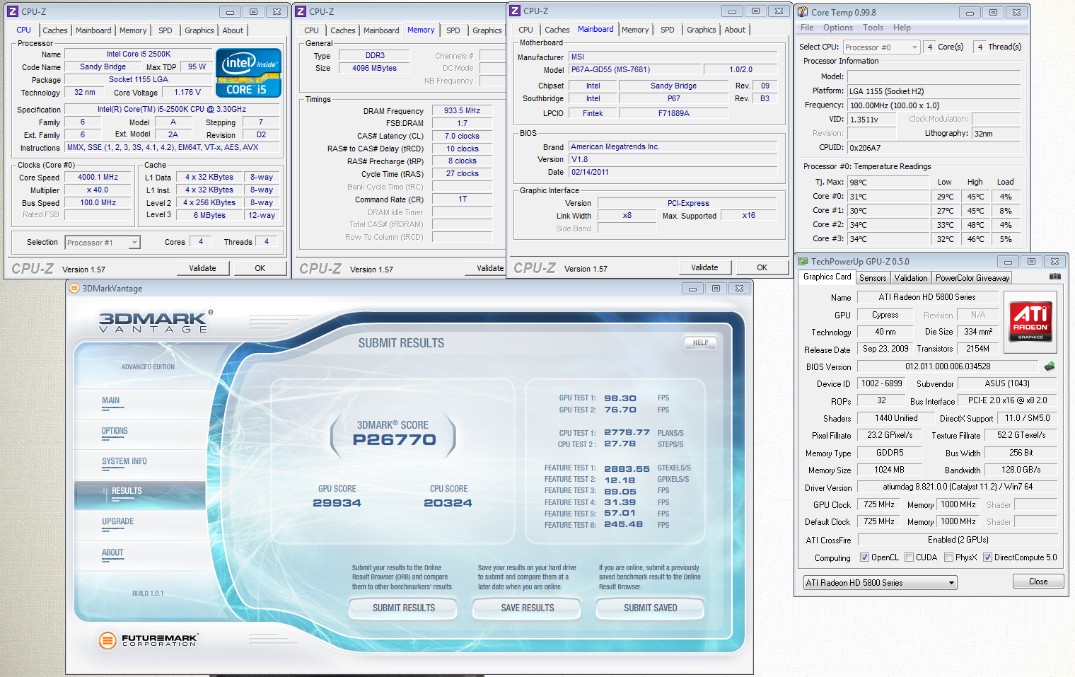
Task: Open the SPD tab in first CPU-Z window
Action: click(165, 30)
